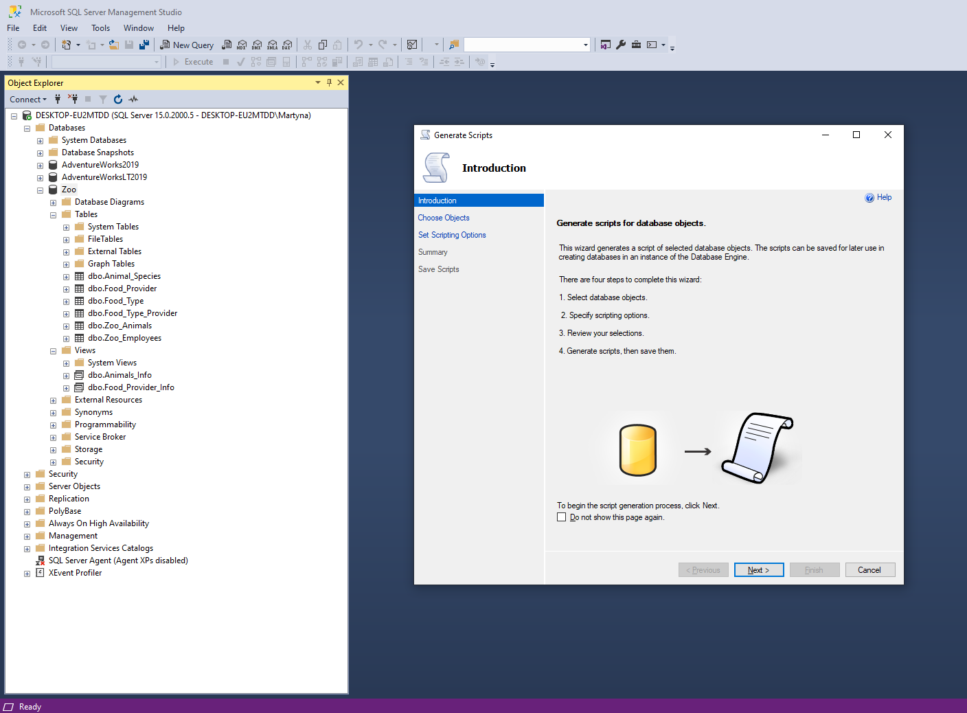Select the Database Diagrams folder

109,202
